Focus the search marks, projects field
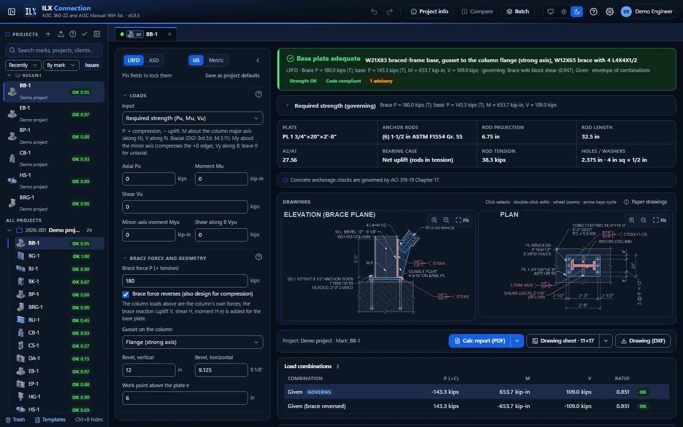 coord(54,50)
